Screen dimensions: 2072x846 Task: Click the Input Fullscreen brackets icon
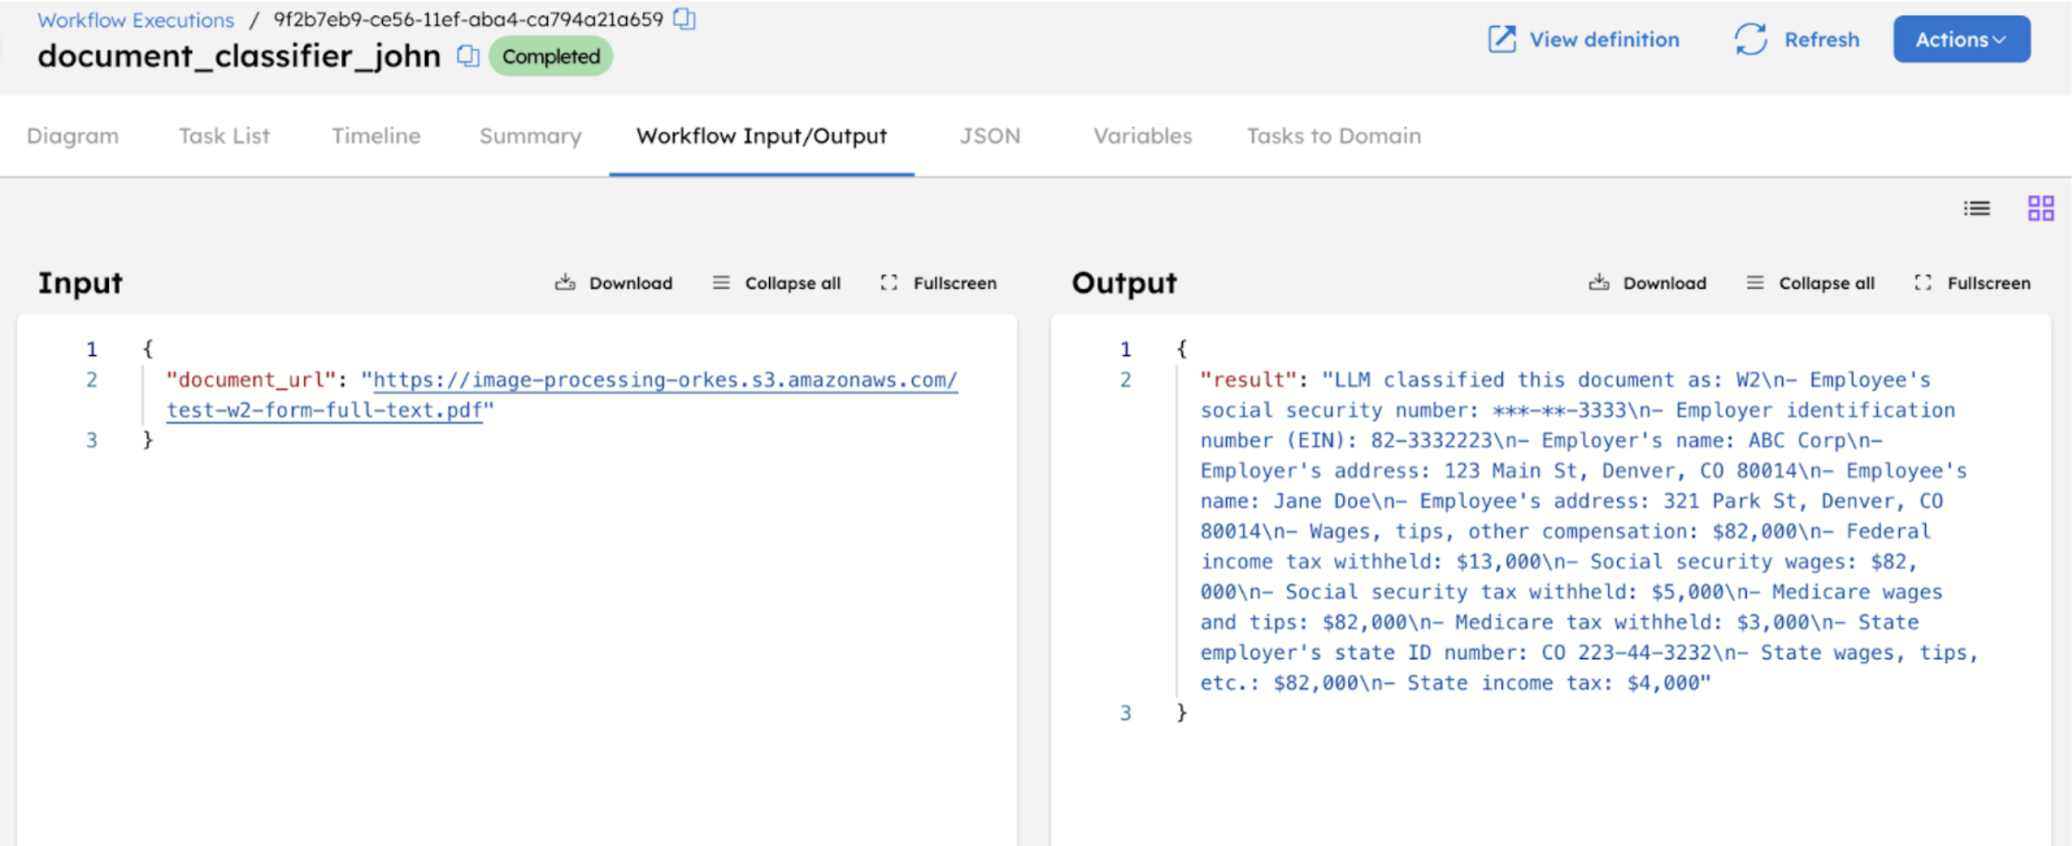[x=888, y=283]
